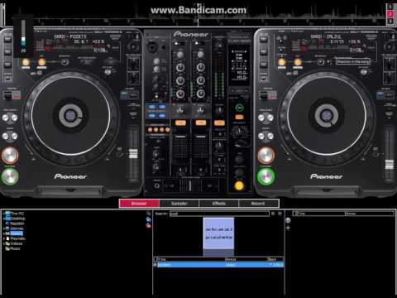Viewport: 397px width, 298px height.
Task: Click the green effect tap button on mixer
Action: point(239,108)
